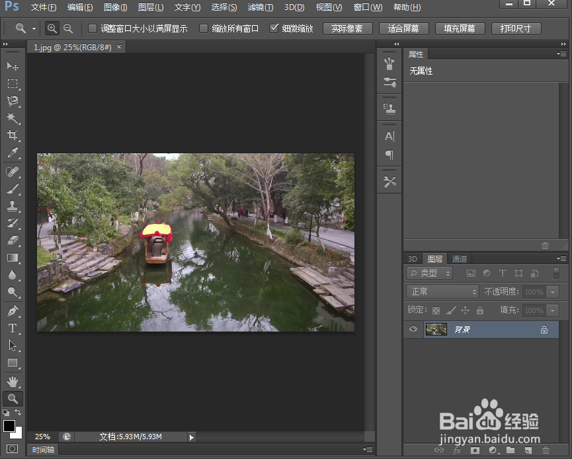This screenshot has height=459, width=572.
Task: Reset default foreground and background colors
Action: [x=6, y=413]
